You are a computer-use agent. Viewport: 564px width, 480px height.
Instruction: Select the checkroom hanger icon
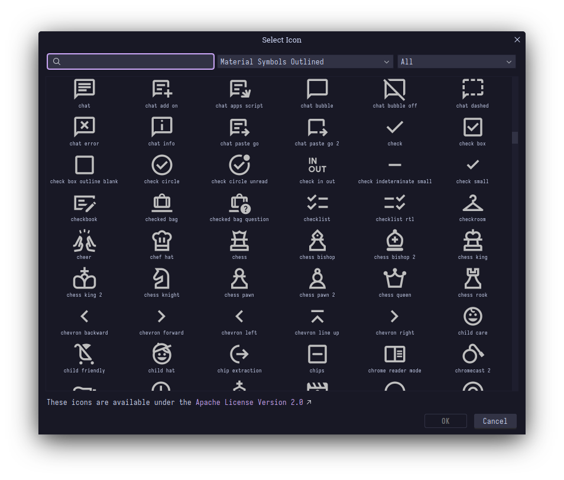tap(472, 203)
